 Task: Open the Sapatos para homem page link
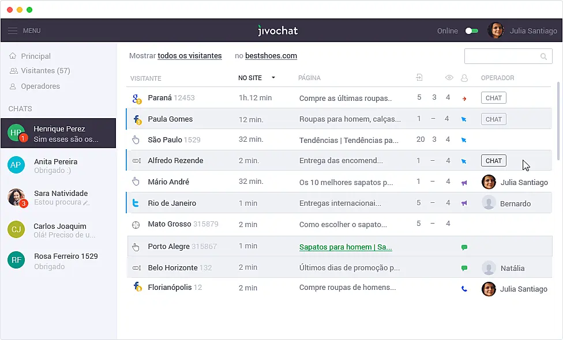coord(345,247)
